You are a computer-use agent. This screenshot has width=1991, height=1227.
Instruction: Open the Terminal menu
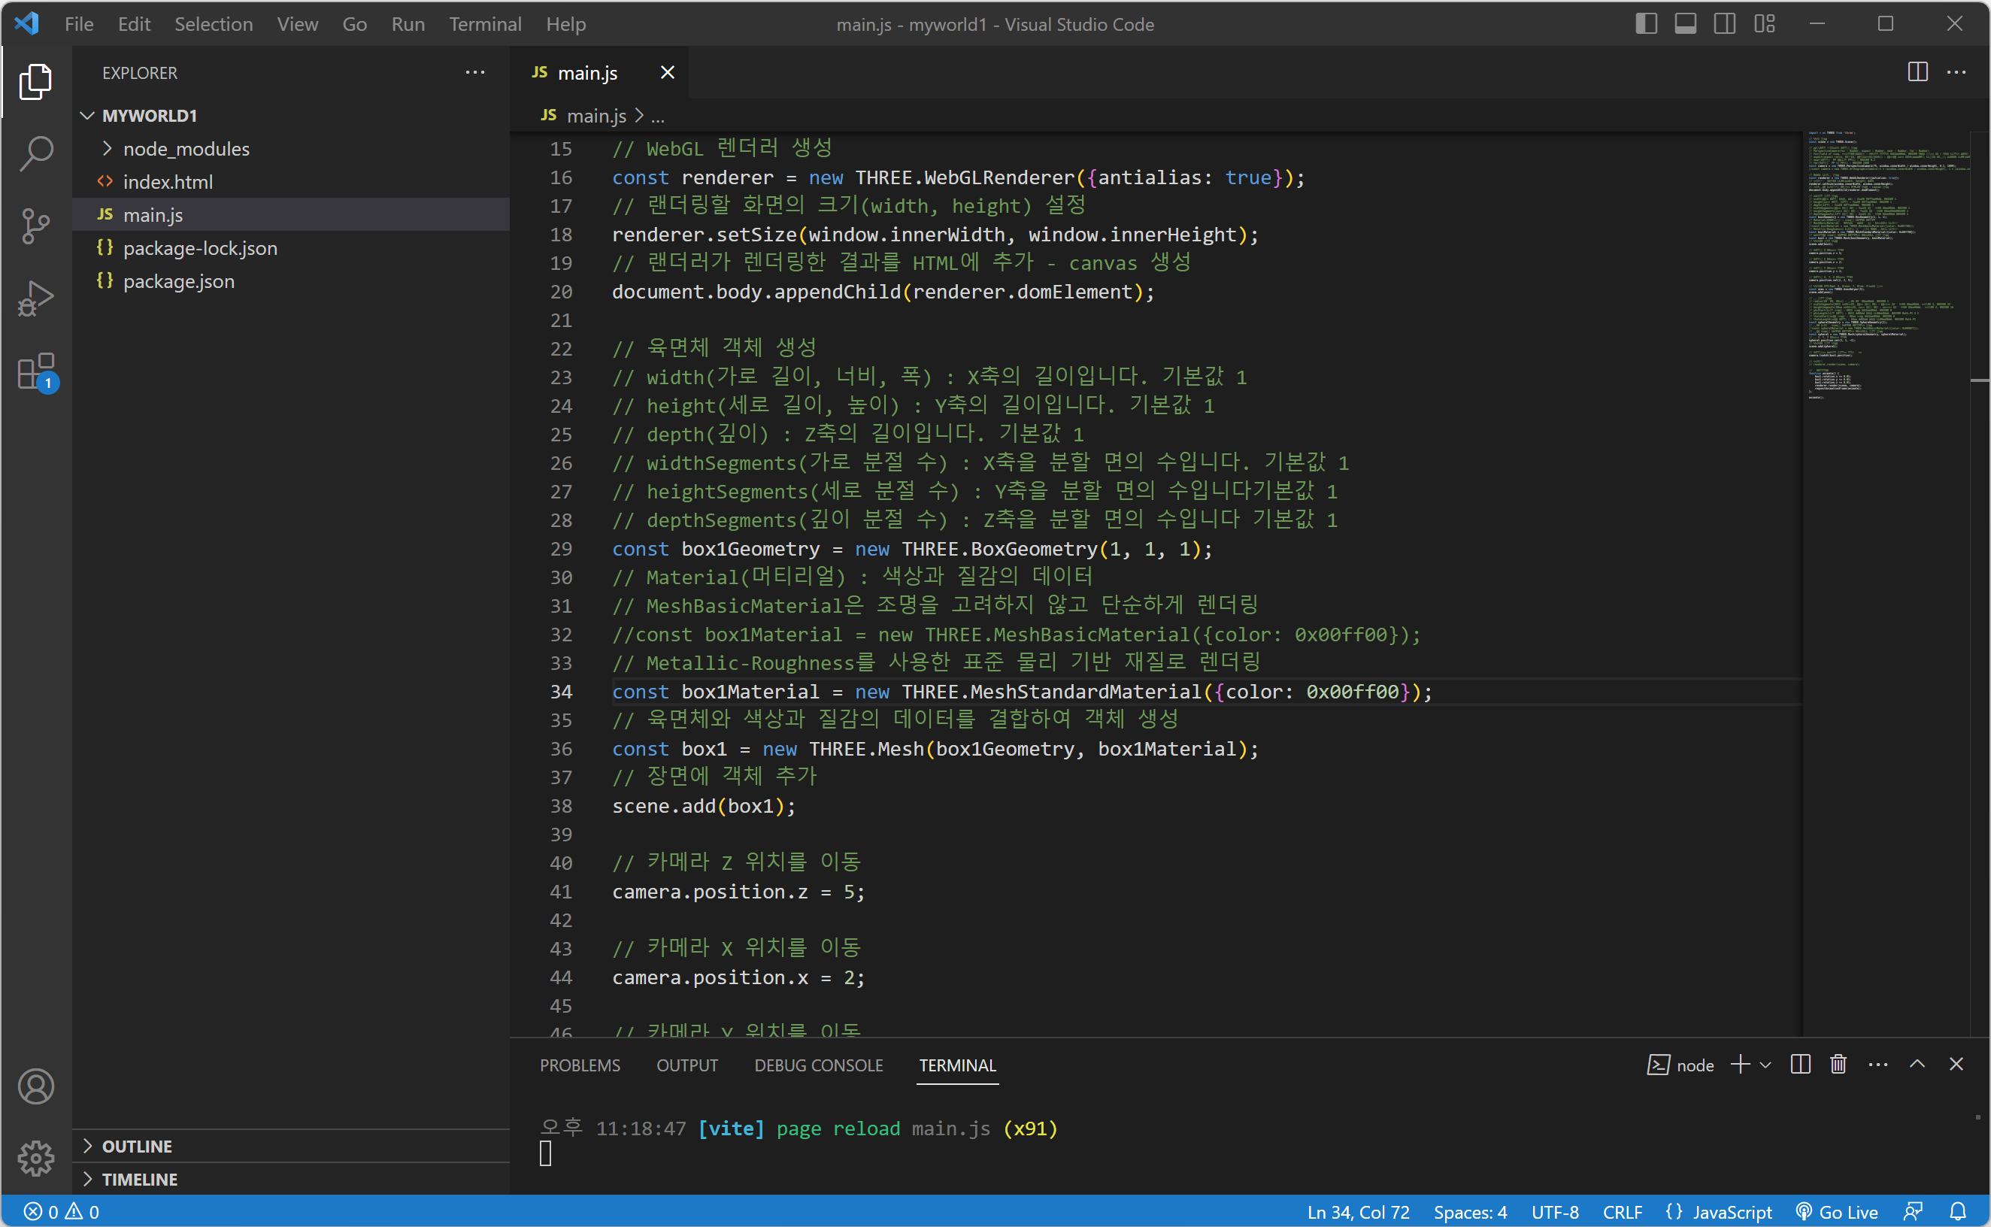484,24
